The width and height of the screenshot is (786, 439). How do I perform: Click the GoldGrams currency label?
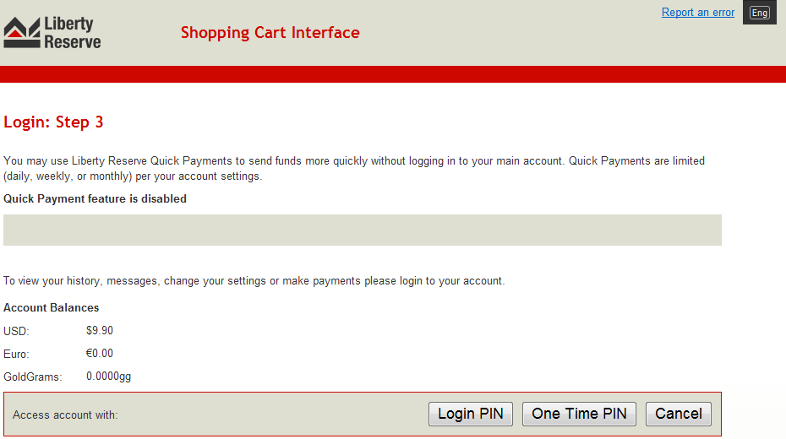click(33, 377)
